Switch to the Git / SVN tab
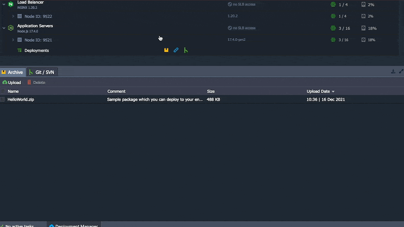404x227 pixels. click(x=42, y=72)
